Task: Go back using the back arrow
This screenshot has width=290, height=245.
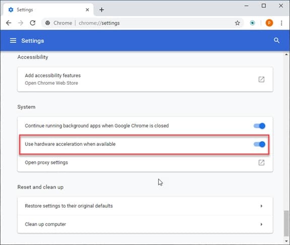Action: pyautogui.click(x=9, y=23)
